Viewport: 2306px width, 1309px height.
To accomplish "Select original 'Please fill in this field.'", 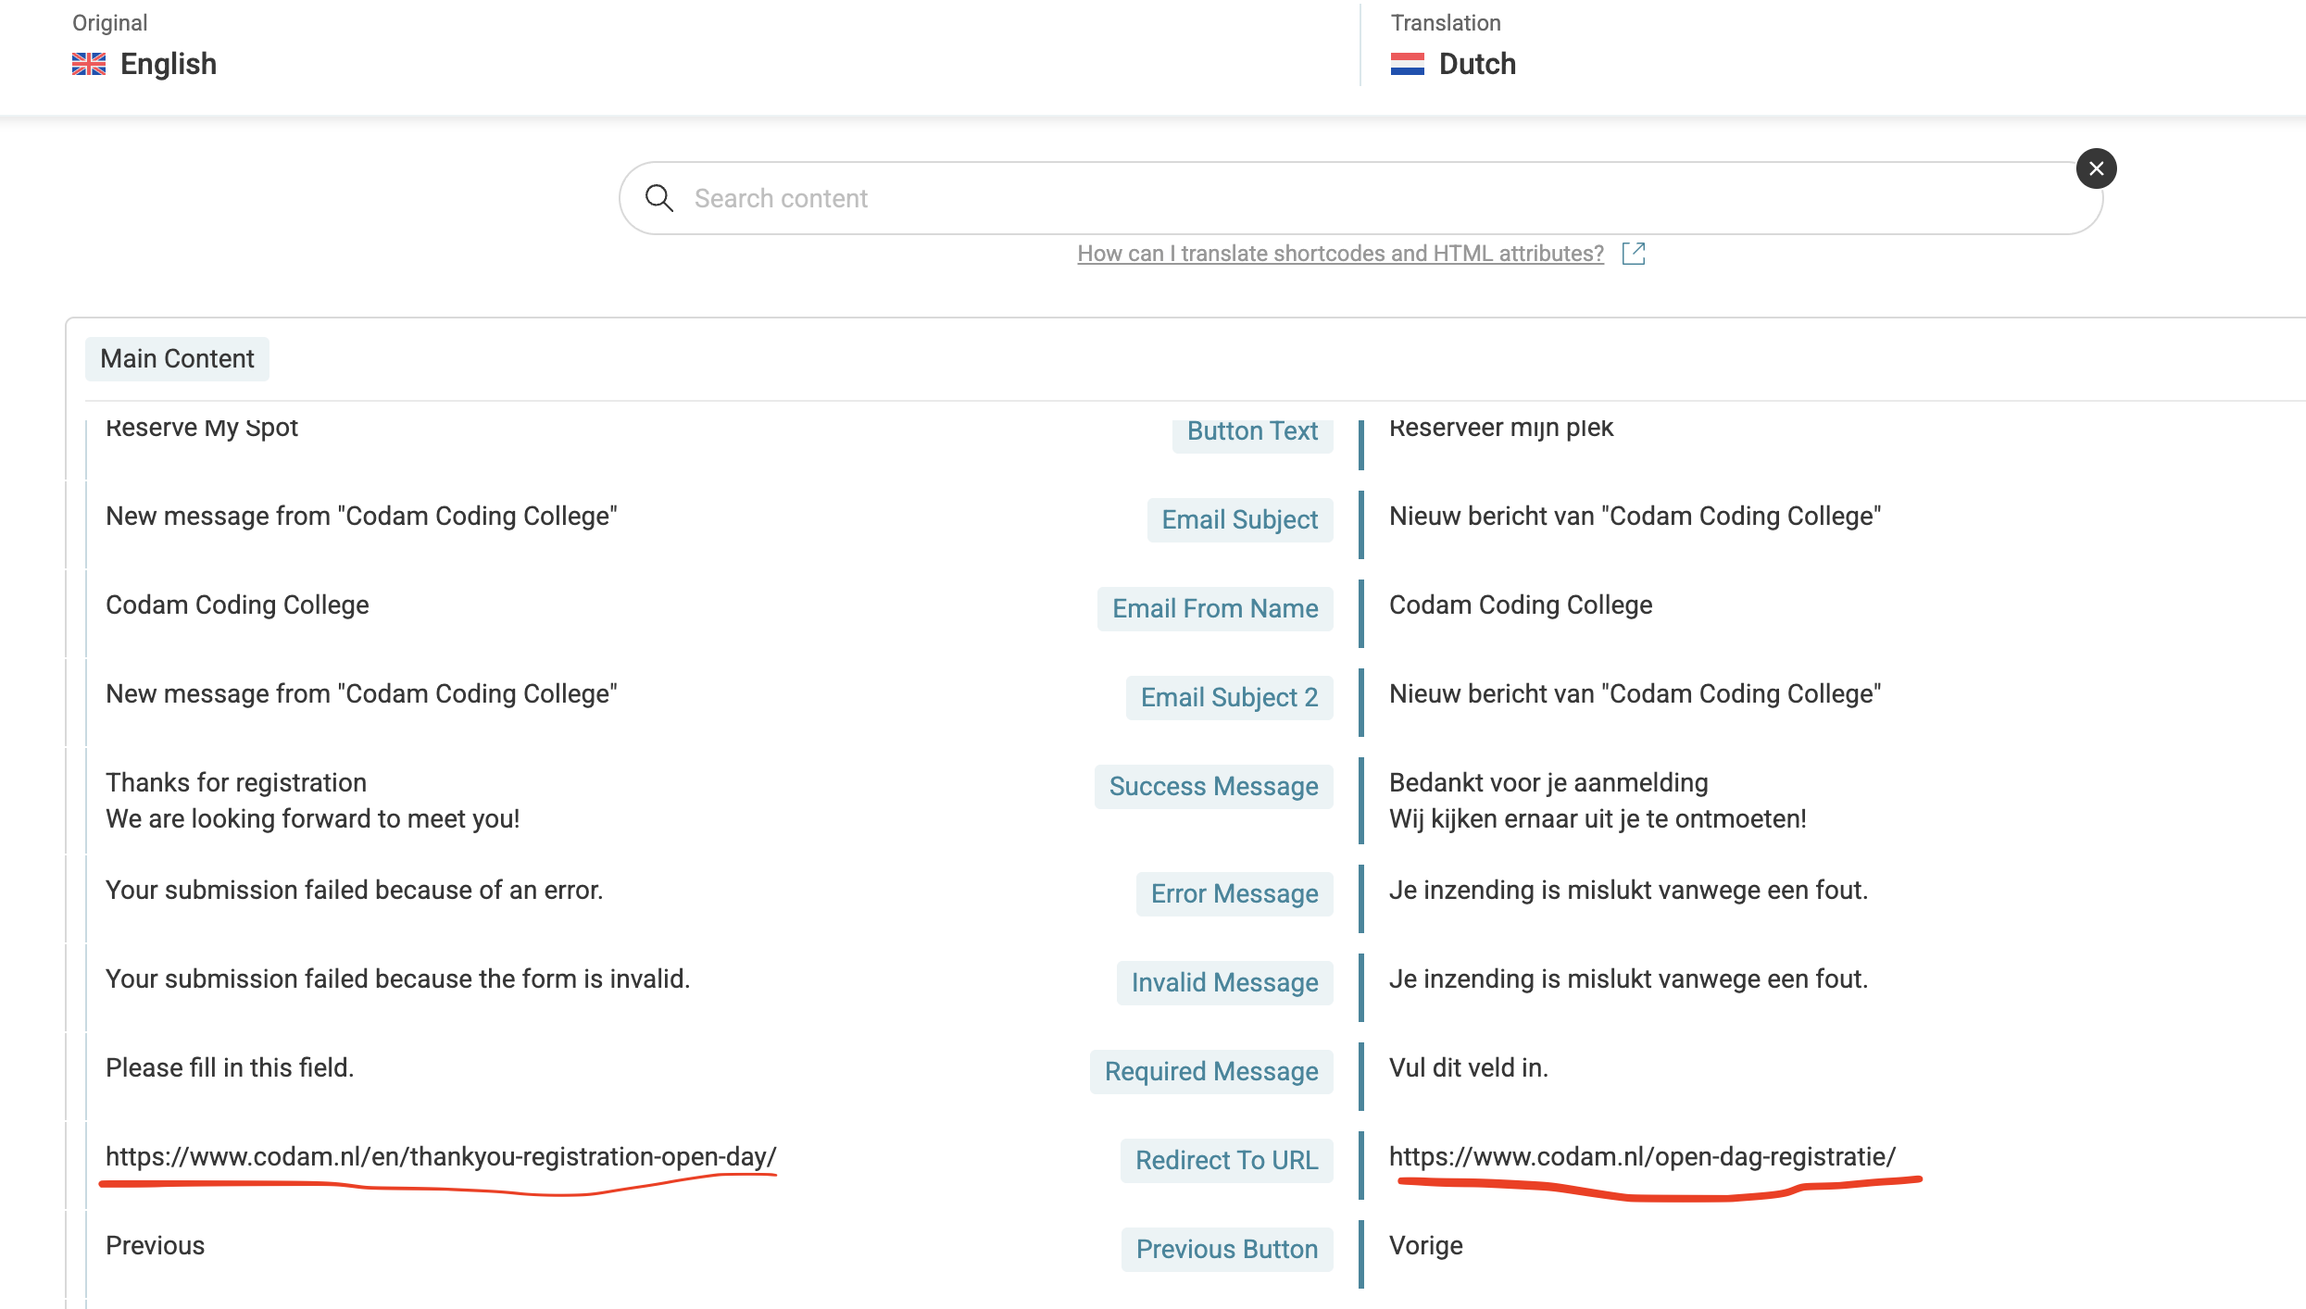I will [230, 1068].
